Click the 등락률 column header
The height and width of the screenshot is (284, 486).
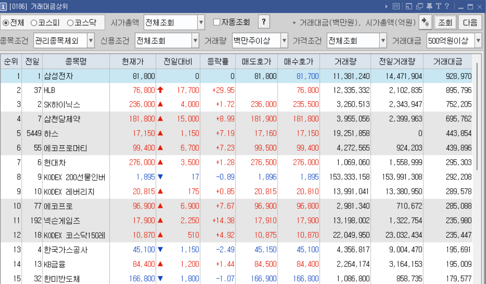pyautogui.click(x=218, y=61)
